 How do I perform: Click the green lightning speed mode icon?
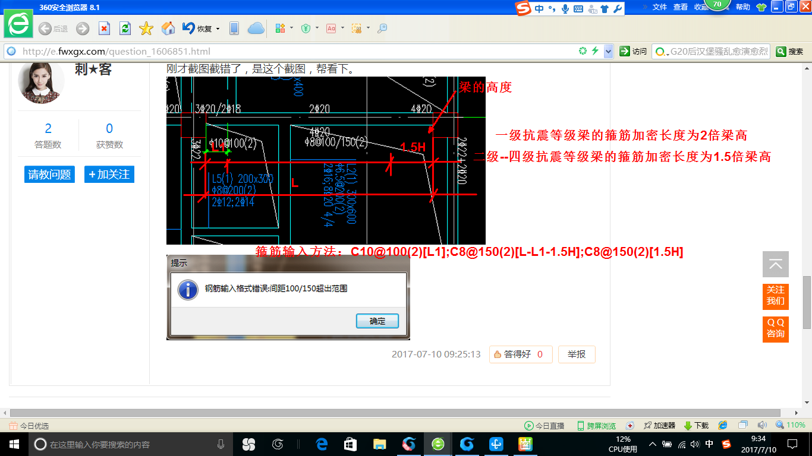pyautogui.click(x=595, y=51)
